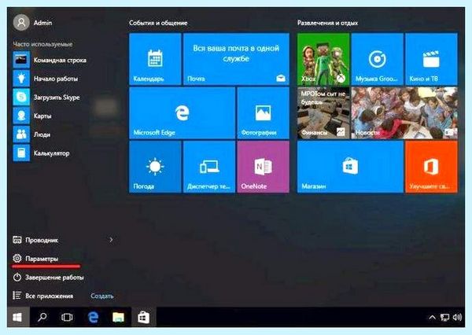Open the Photos tile (Фотографии)
This screenshot has width=472, height=335.
click(x=263, y=113)
